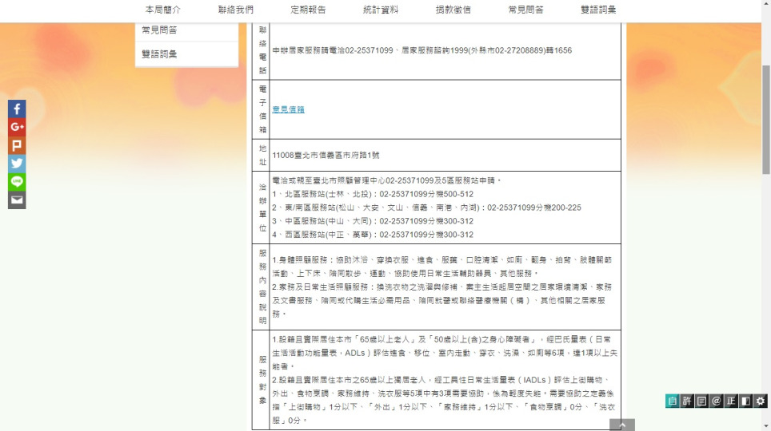This screenshot has width=771, height=431.
Task: Open 本局簡介 in top navigation
Action: (x=162, y=10)
